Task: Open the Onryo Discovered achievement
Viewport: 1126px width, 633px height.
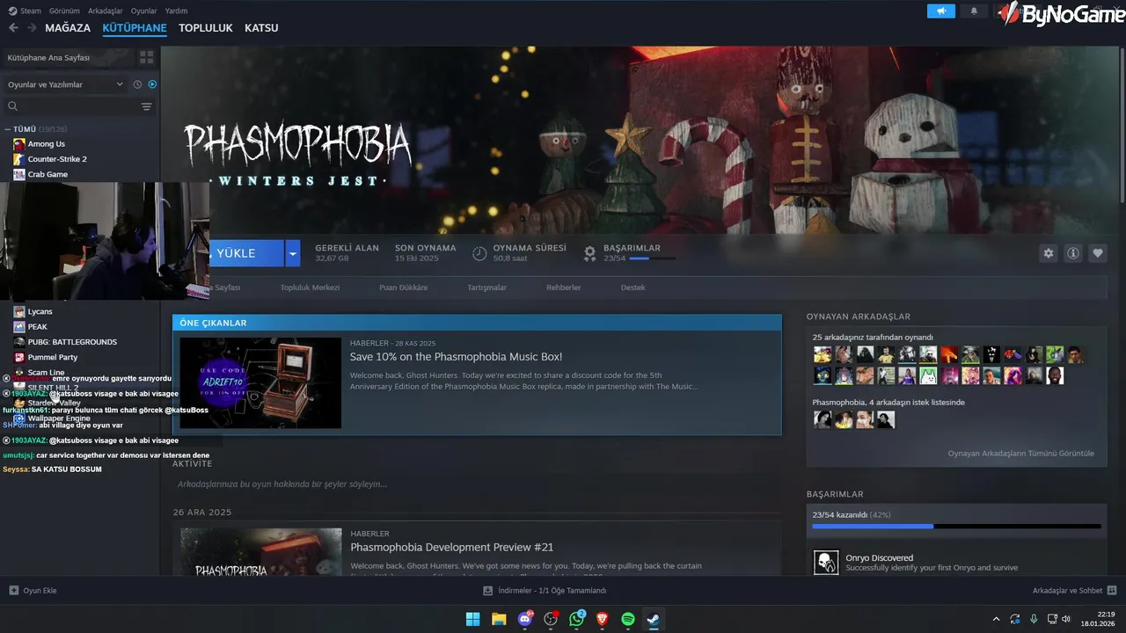Action: click(x=956, y=563)
